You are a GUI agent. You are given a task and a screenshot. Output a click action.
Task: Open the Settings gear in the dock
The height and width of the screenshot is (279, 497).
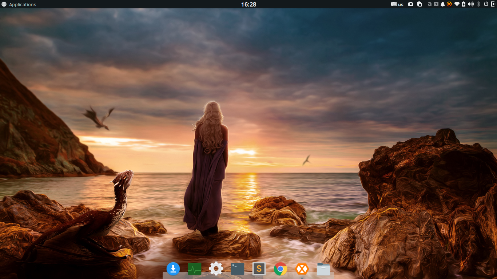tap(216, 269)
